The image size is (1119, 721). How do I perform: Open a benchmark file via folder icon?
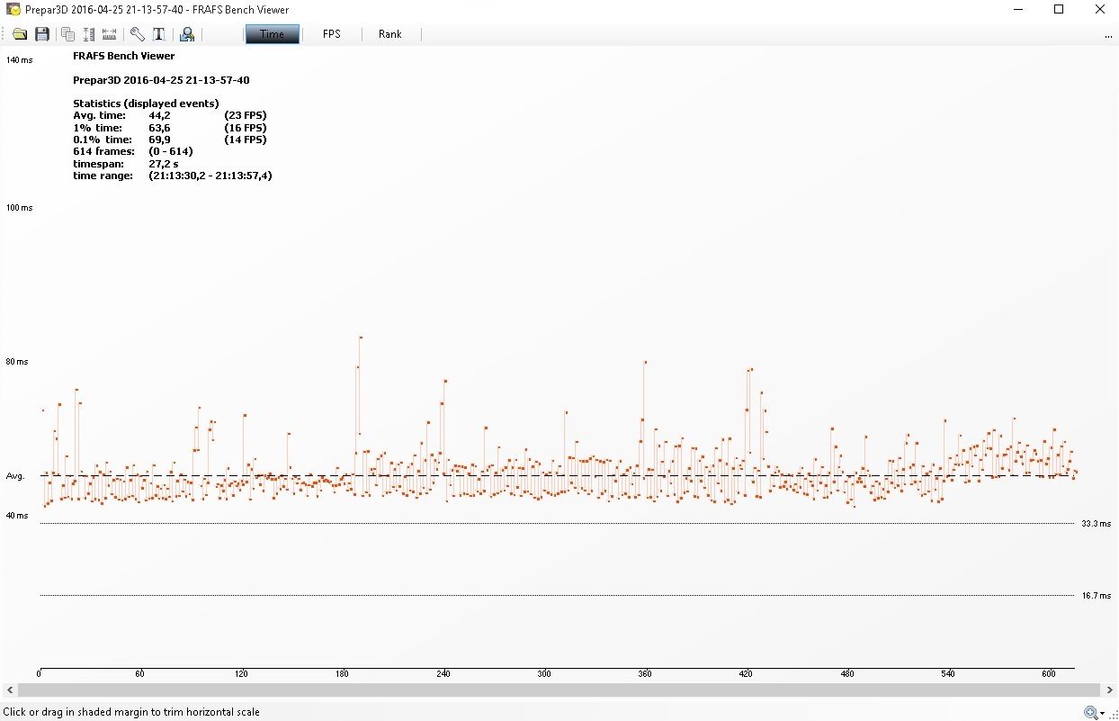[x=20, y=34]
